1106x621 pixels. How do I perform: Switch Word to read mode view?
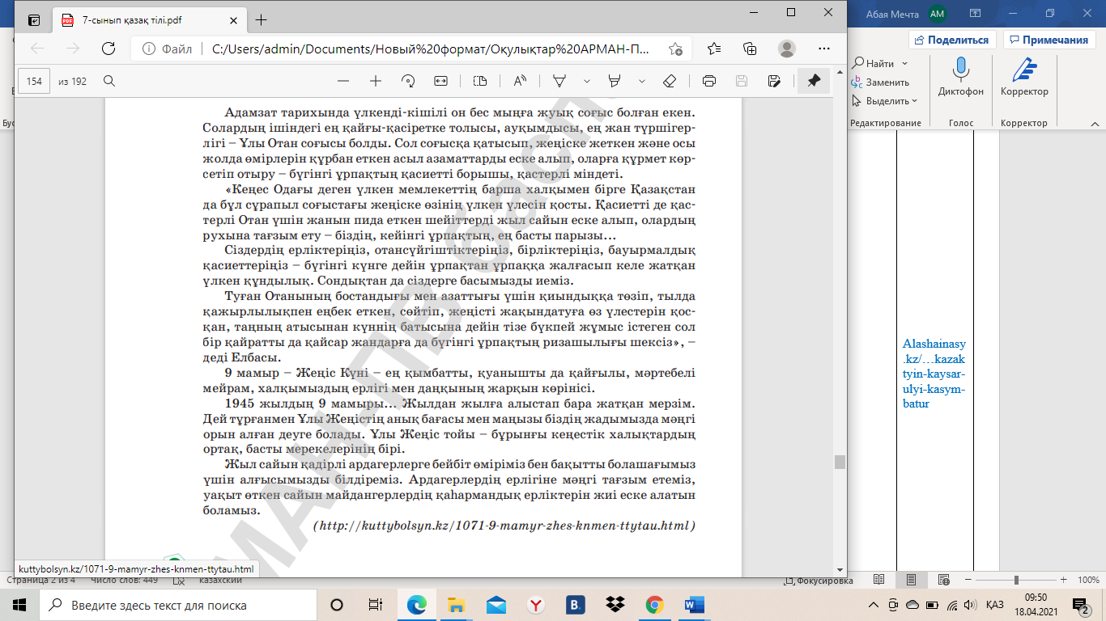[878, 580]
